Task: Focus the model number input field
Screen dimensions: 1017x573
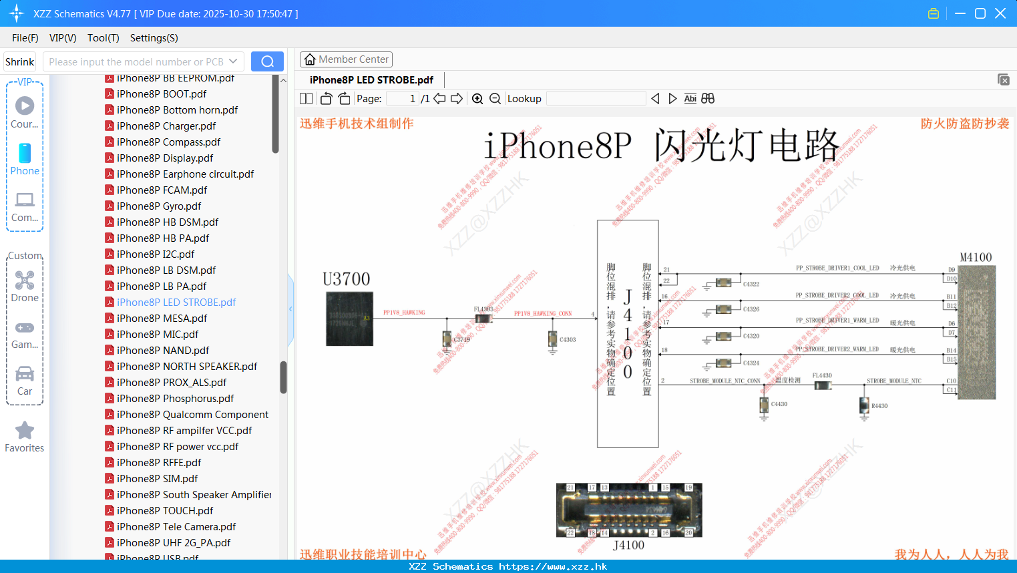Action: point(136,61)
